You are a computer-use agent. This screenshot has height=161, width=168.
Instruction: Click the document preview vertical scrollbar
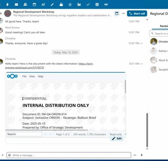pyautogui.click(x=125, y=87)
